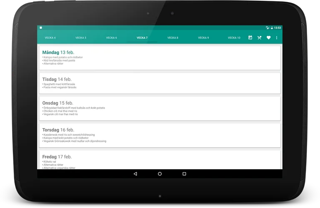Select 'Alternativa veganska rätter' line
320x208 pixels.
(59, 168)
